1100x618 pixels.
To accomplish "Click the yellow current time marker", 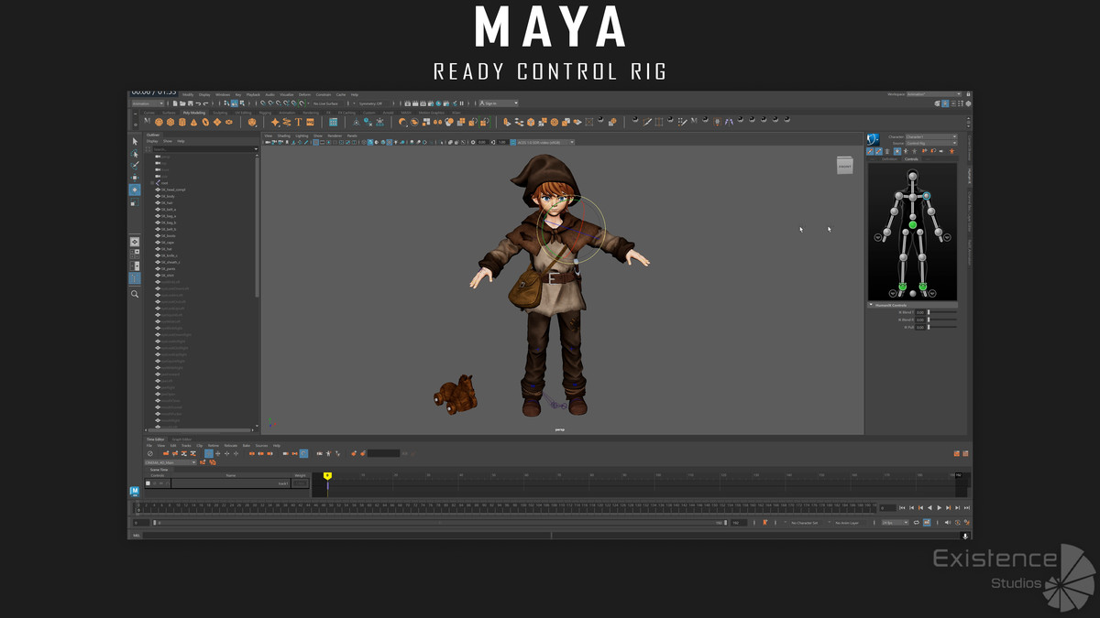I will [327, 475].
